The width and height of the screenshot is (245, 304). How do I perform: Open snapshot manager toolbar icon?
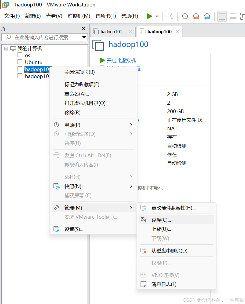[207, 16]
